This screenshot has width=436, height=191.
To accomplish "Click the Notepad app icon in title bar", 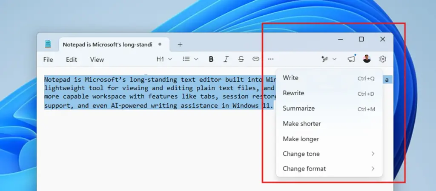I will coord(48,44).
